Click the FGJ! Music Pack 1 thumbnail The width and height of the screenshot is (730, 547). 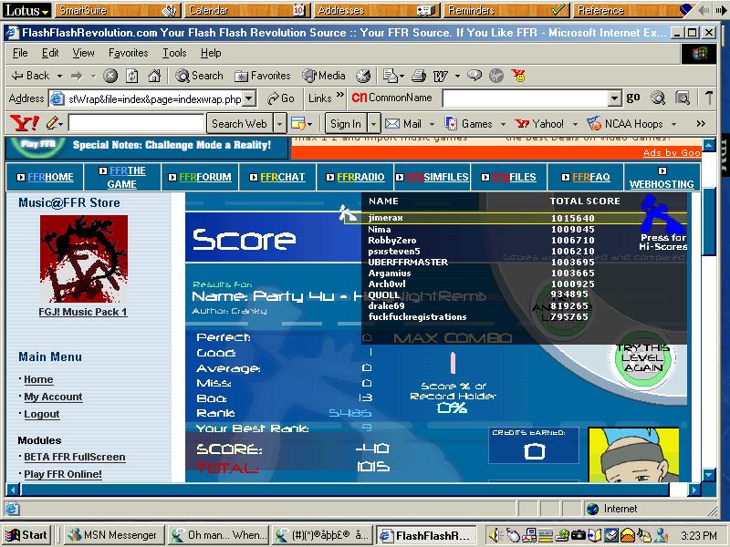(84, 259)
